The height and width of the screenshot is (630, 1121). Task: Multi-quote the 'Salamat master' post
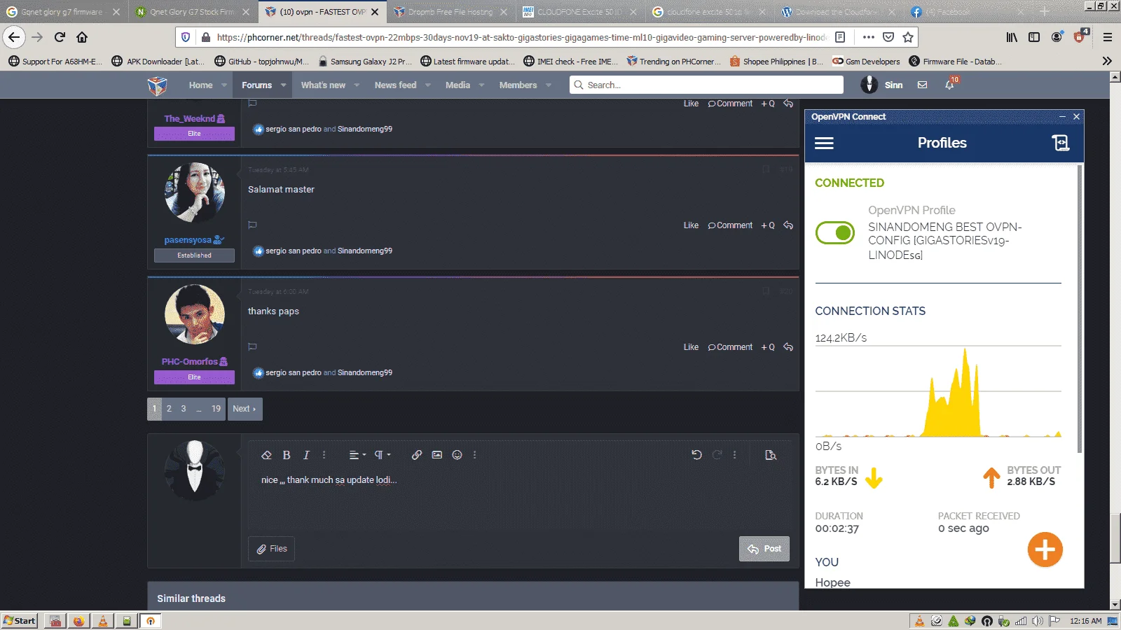768,225
